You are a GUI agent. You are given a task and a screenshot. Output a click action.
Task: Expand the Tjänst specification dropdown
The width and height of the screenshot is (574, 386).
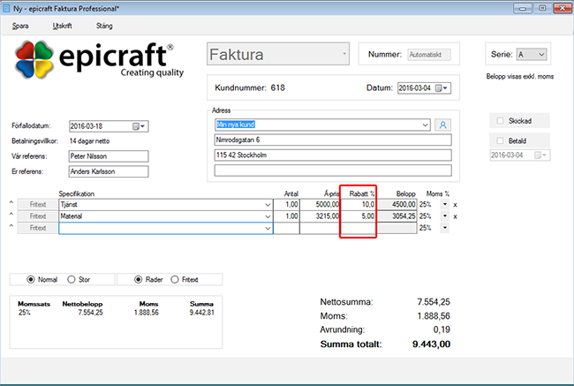(x=268, y=205)
